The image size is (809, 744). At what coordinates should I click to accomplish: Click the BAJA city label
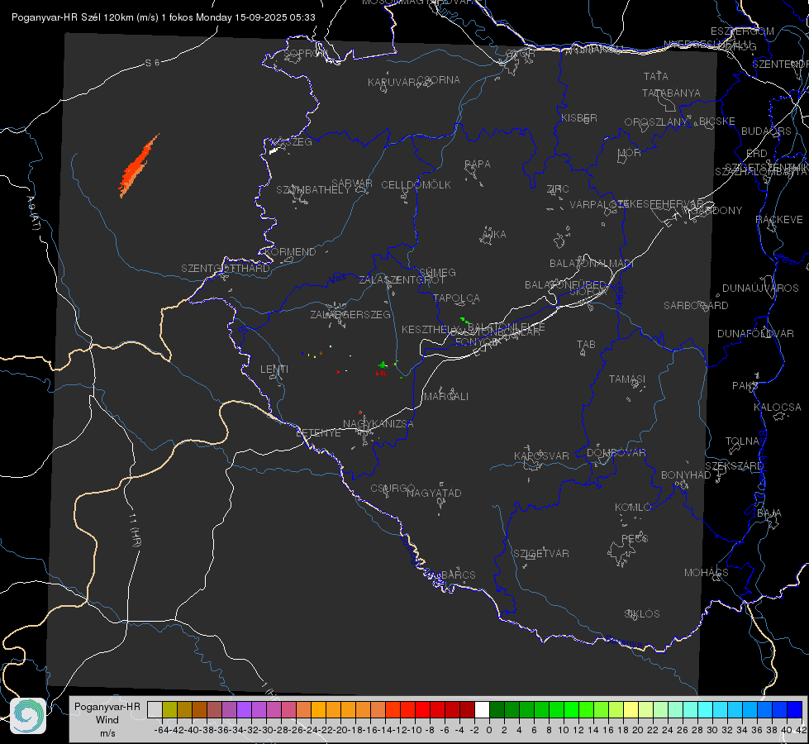(x=769, y=513)
